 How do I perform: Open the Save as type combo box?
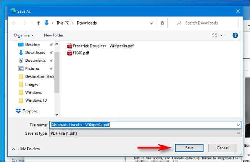pyautogui.click(x=145, y=133)
